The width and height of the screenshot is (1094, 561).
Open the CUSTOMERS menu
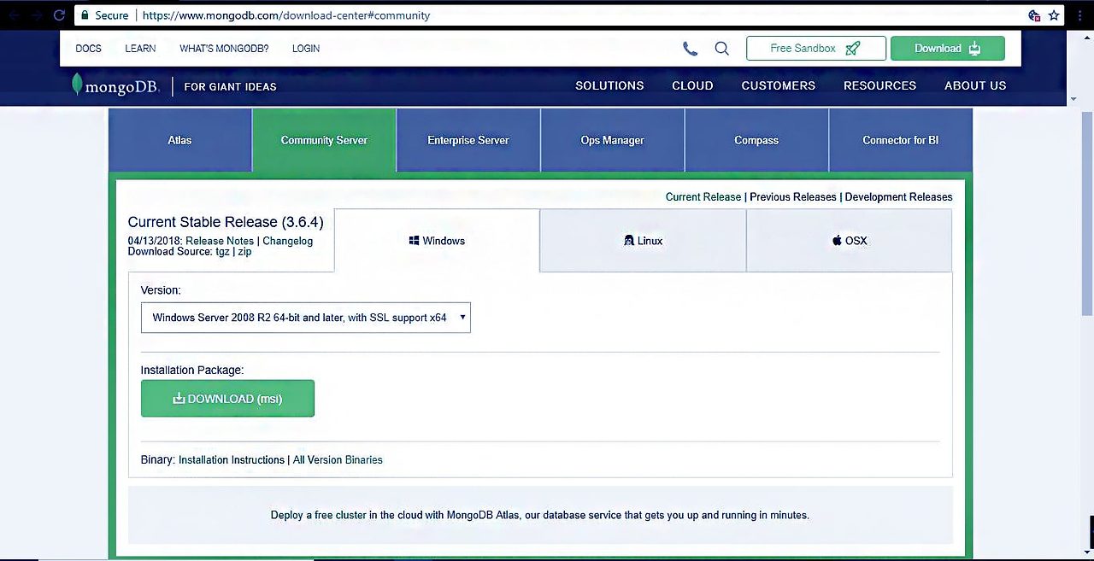(x=779, y=86)
